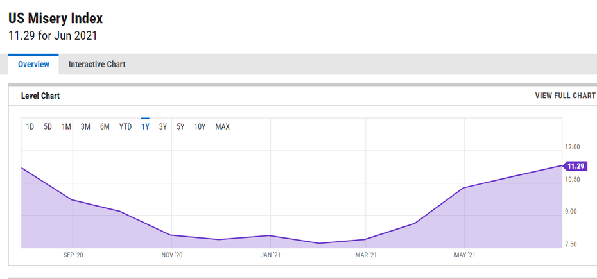Image resolution: width=597 pixels, height=279 pixels.
Task: Select the 6M chart range
Action: [105, 126]
